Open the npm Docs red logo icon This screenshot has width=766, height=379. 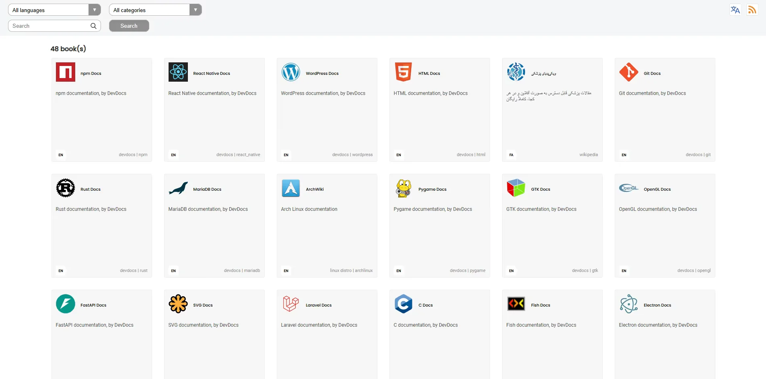pyautogui.click(x=66, y=72)
